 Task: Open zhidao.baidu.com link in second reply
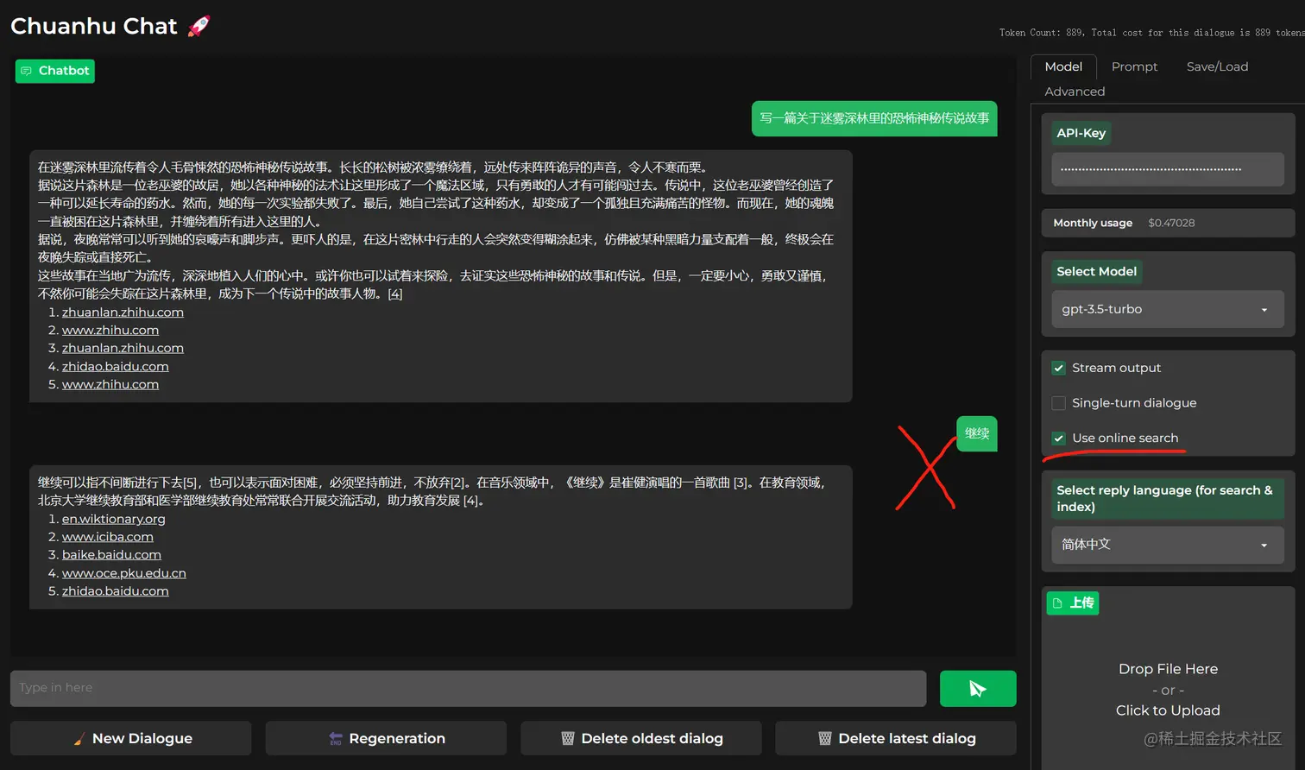tap(116, 591)
